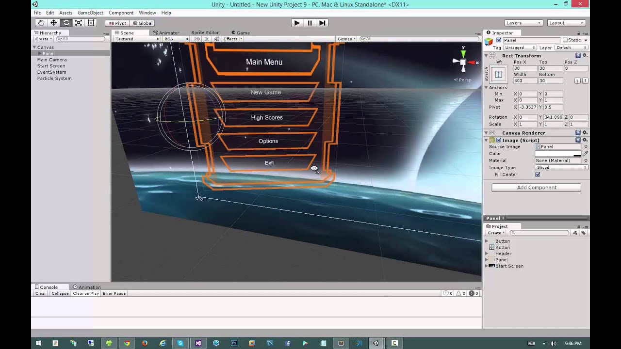Open the Image Type Sliced dropdown
The height and width of the screenshot is (349, 621).
point(561,168)
